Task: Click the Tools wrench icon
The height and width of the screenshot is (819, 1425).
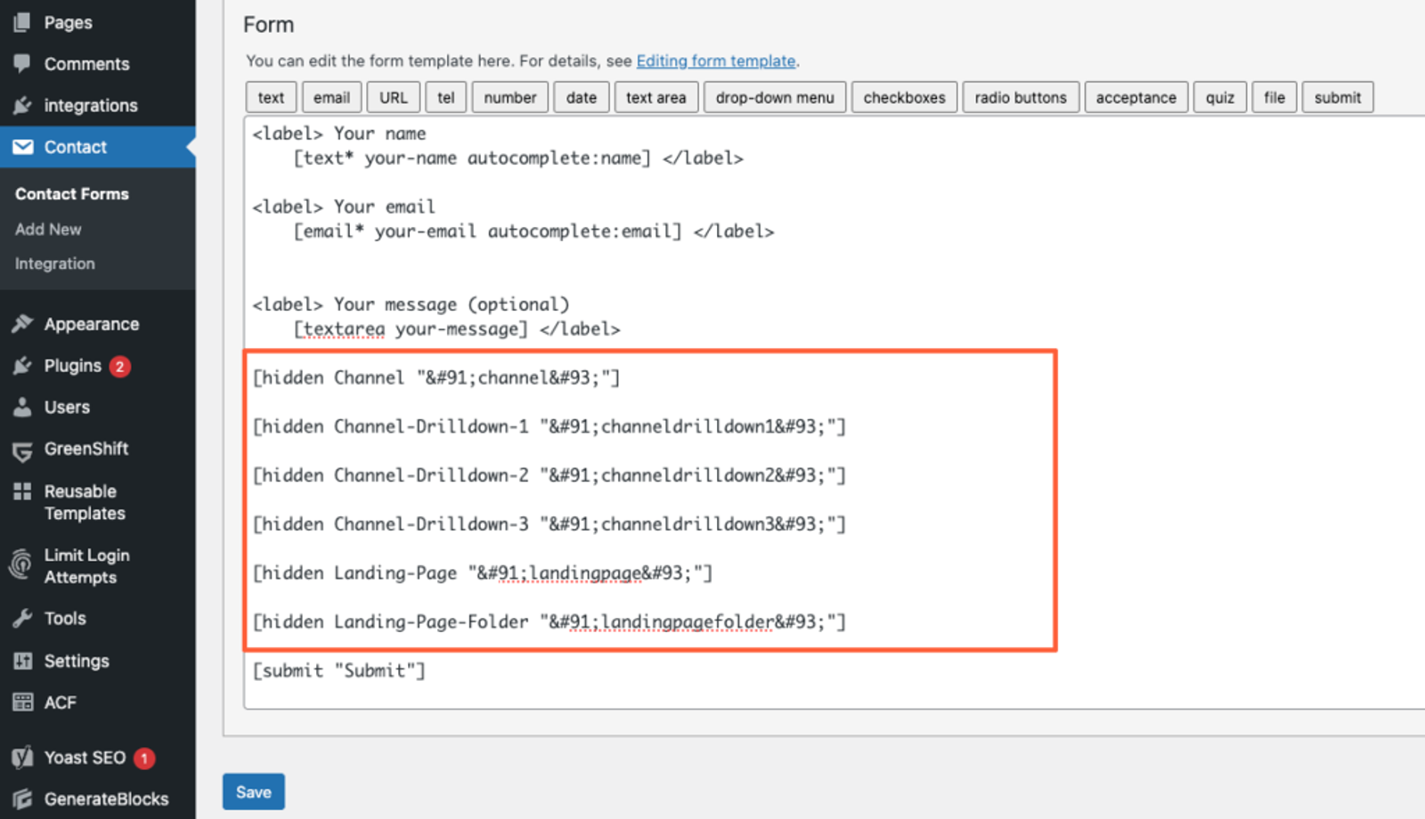Action: [x=22, y=619]
